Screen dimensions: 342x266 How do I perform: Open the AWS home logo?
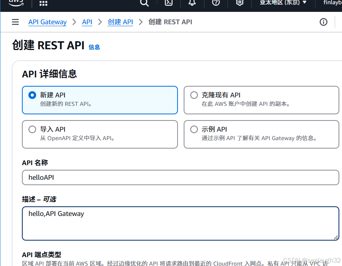tap(16, 3)
